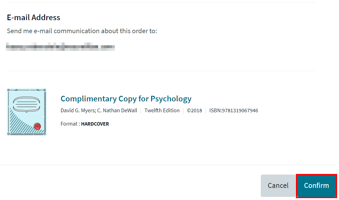Click the e-mail communication description text
The width and height of the screenshot is (339, 200).
click(x=82, y=31)
